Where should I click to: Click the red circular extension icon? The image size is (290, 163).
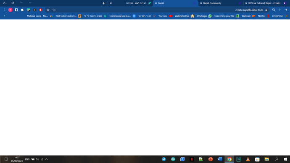(x=40, y=10)
